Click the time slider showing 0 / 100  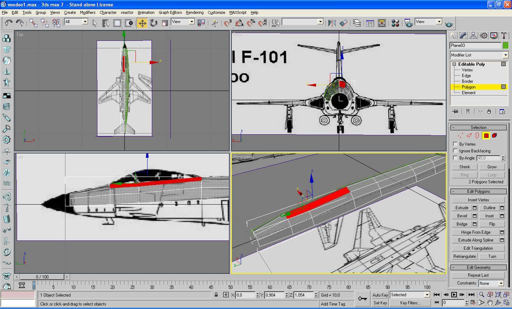click(x=42, y=277)
